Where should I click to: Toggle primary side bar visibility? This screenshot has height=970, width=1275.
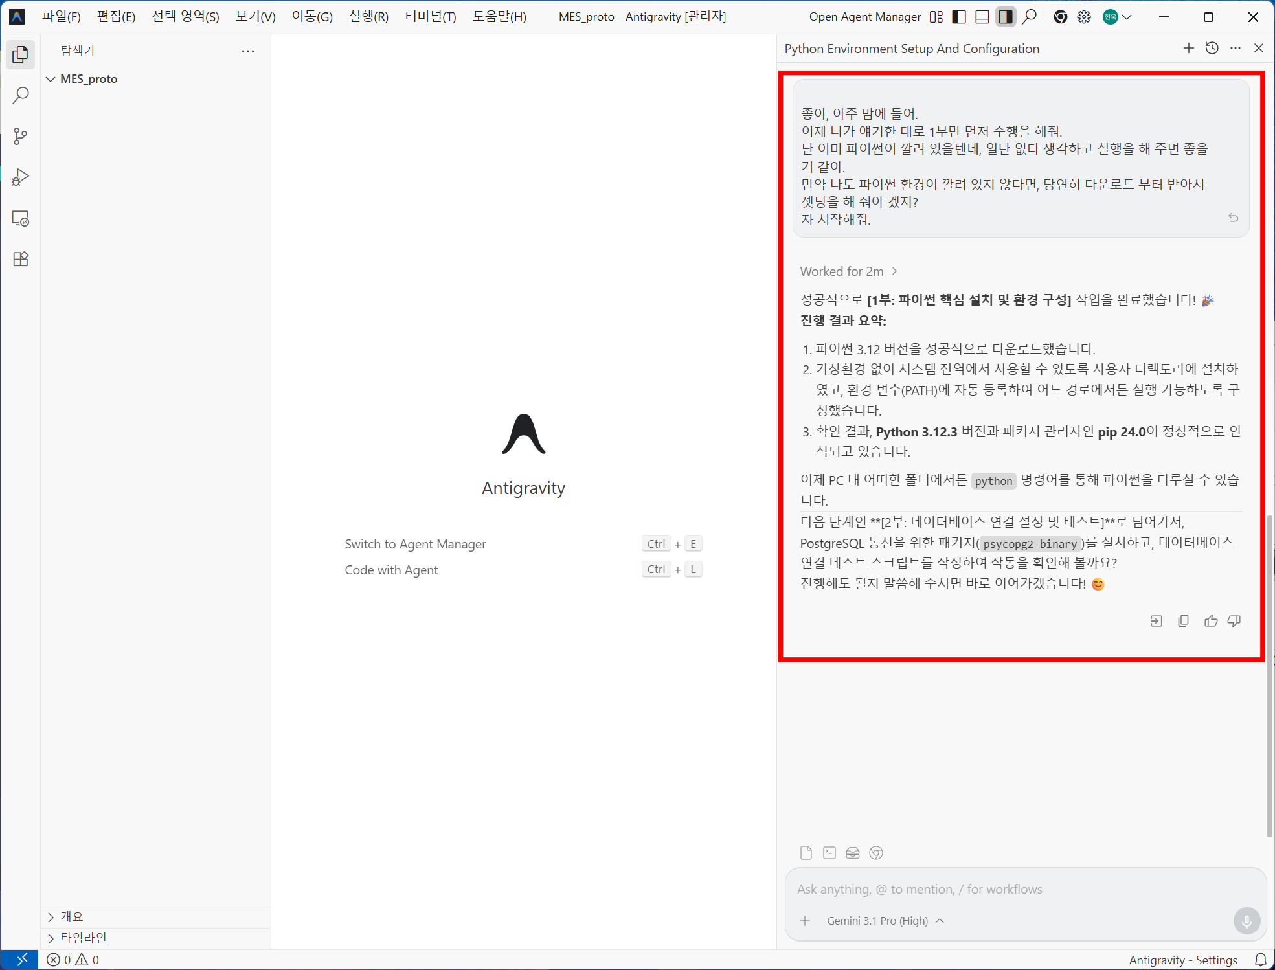coord(959,17)
